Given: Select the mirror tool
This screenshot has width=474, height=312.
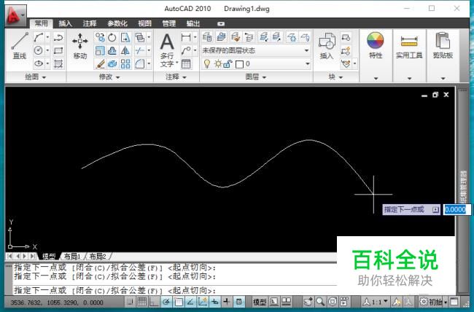Looking at the screenshot, I should (125, 50).
